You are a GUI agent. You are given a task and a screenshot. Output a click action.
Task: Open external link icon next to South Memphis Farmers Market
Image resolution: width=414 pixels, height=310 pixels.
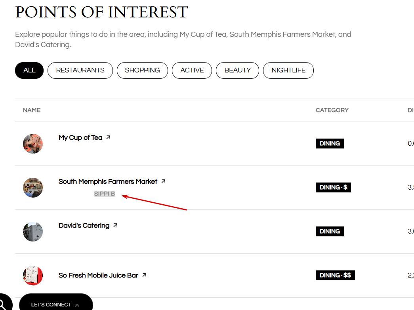(x=164, y=181)
